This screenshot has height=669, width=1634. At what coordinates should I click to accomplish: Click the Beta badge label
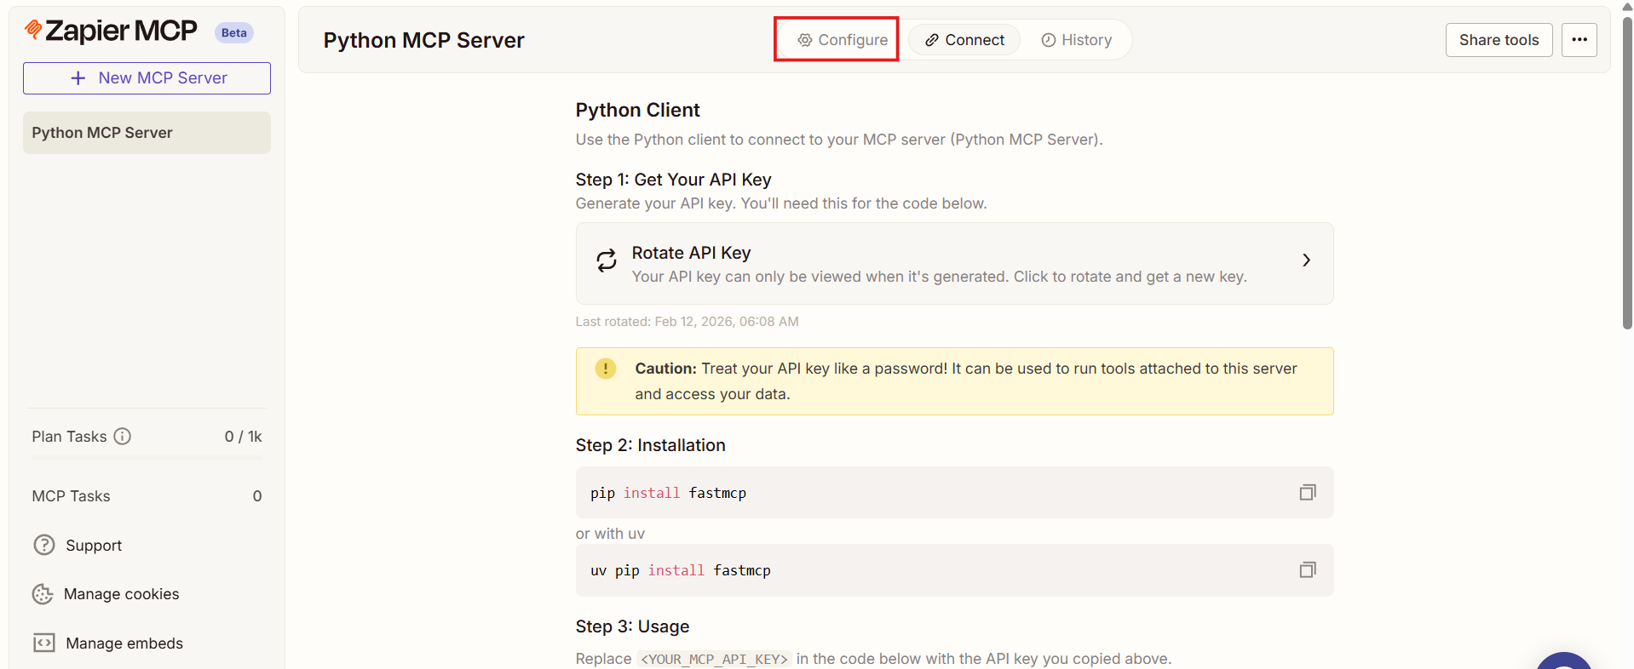[233, 33]
